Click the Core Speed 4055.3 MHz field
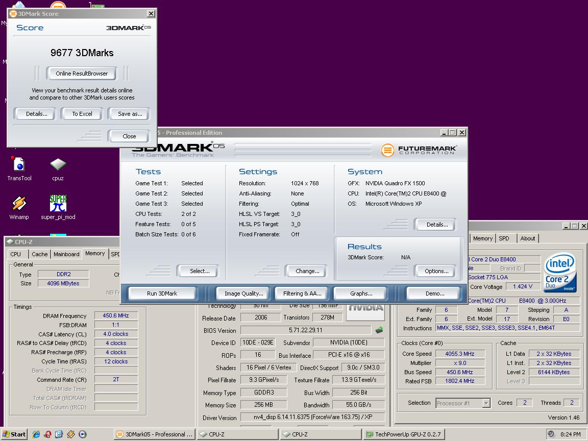Image resolution: width=588 pixels, height=441 pixels. (460, 354)
